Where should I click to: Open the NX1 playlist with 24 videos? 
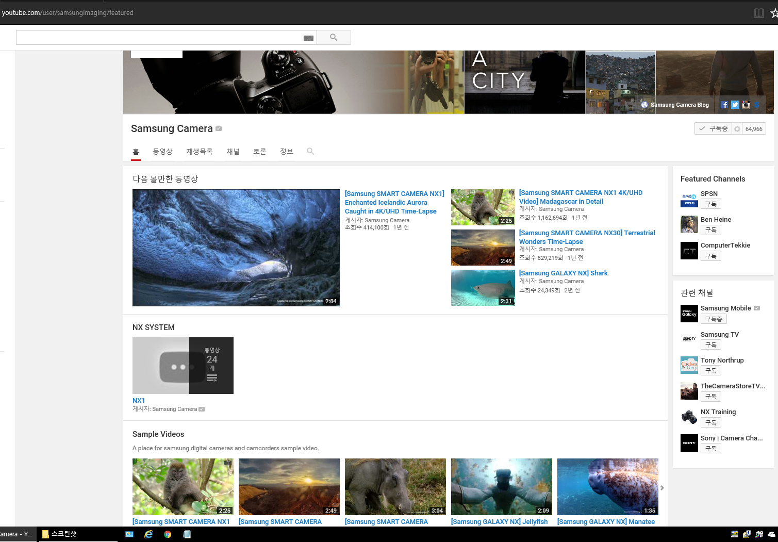click(183, 366)
